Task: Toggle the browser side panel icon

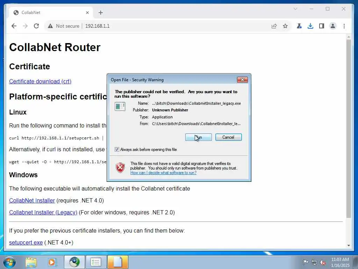Action: point(322,26)
